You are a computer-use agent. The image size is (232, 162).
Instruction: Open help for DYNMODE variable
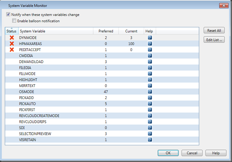click(x=150, y=38)
